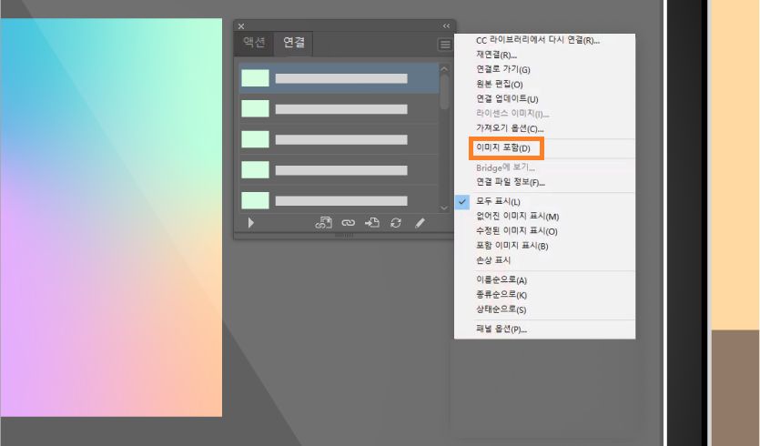760x446 pixels.
Task: Choose 이미지 포함(D) to embed image
Action: coord(503,147)
